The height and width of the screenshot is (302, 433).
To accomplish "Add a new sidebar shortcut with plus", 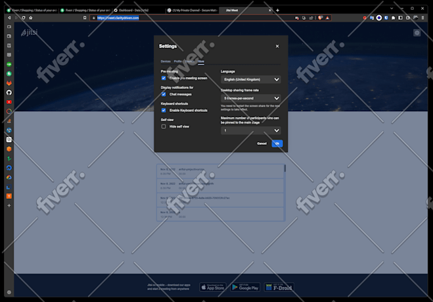I will pos(9,205).
